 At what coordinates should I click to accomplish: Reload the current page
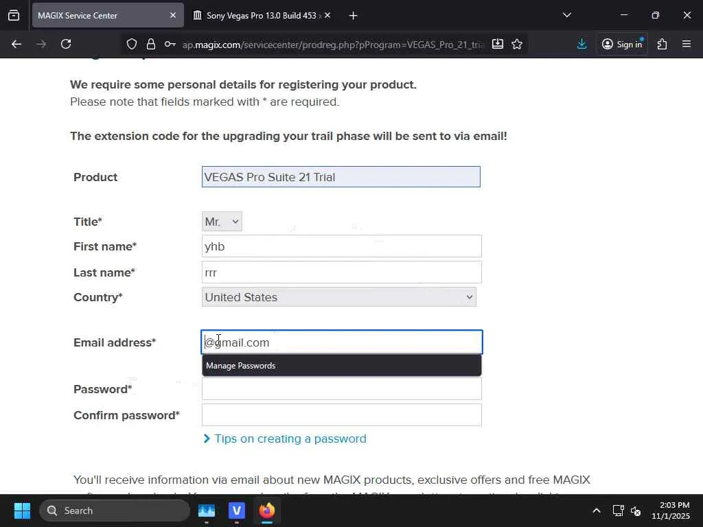click(66, 44)
